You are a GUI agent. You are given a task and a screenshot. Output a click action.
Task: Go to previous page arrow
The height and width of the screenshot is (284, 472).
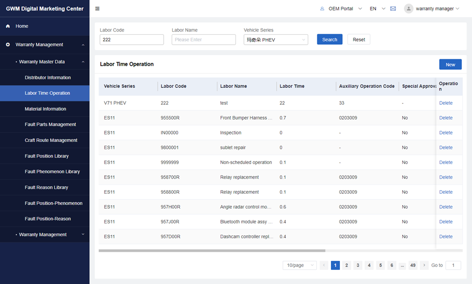pyautogui.click(x=324, y=265)
